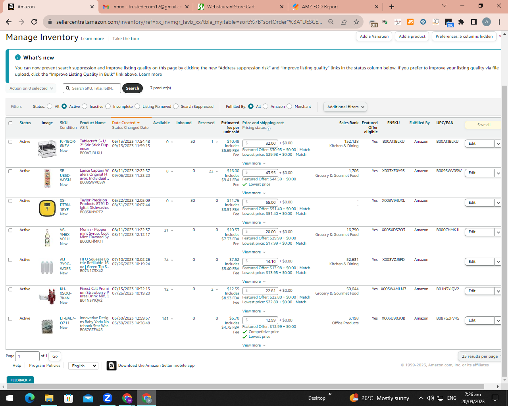Switch to the WebstaurantStore Cart tab

pos(240,7)
